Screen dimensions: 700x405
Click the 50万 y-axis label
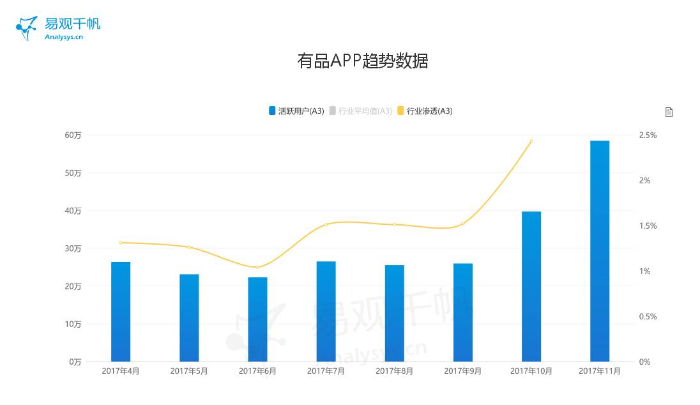click(73, 173)
